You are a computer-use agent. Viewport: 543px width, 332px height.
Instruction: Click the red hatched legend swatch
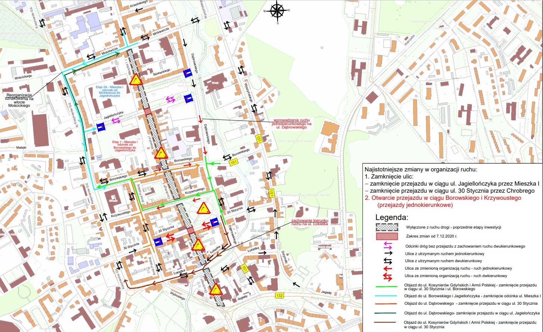pyautogui.click(x=387, y=236)
